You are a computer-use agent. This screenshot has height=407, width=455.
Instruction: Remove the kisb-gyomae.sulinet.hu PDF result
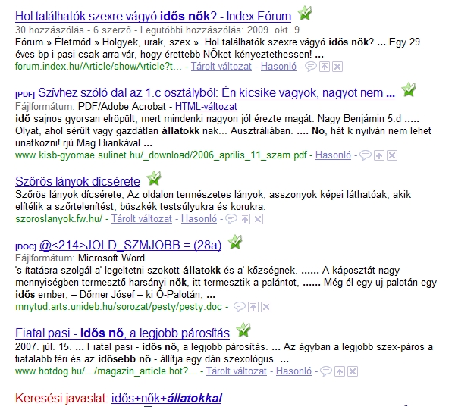(x=392, y=155)
